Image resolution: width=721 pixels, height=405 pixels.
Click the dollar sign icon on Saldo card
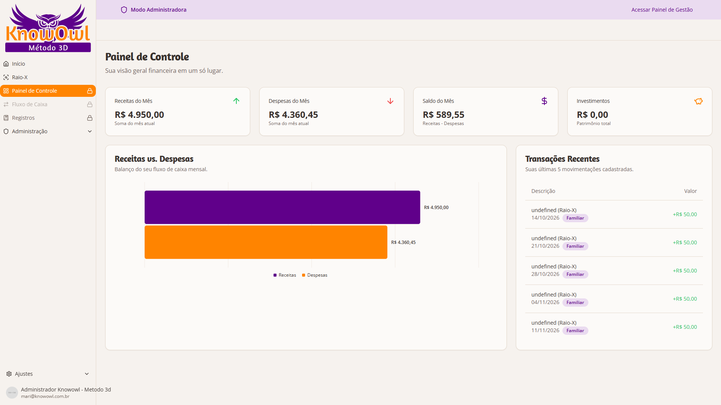544,101
